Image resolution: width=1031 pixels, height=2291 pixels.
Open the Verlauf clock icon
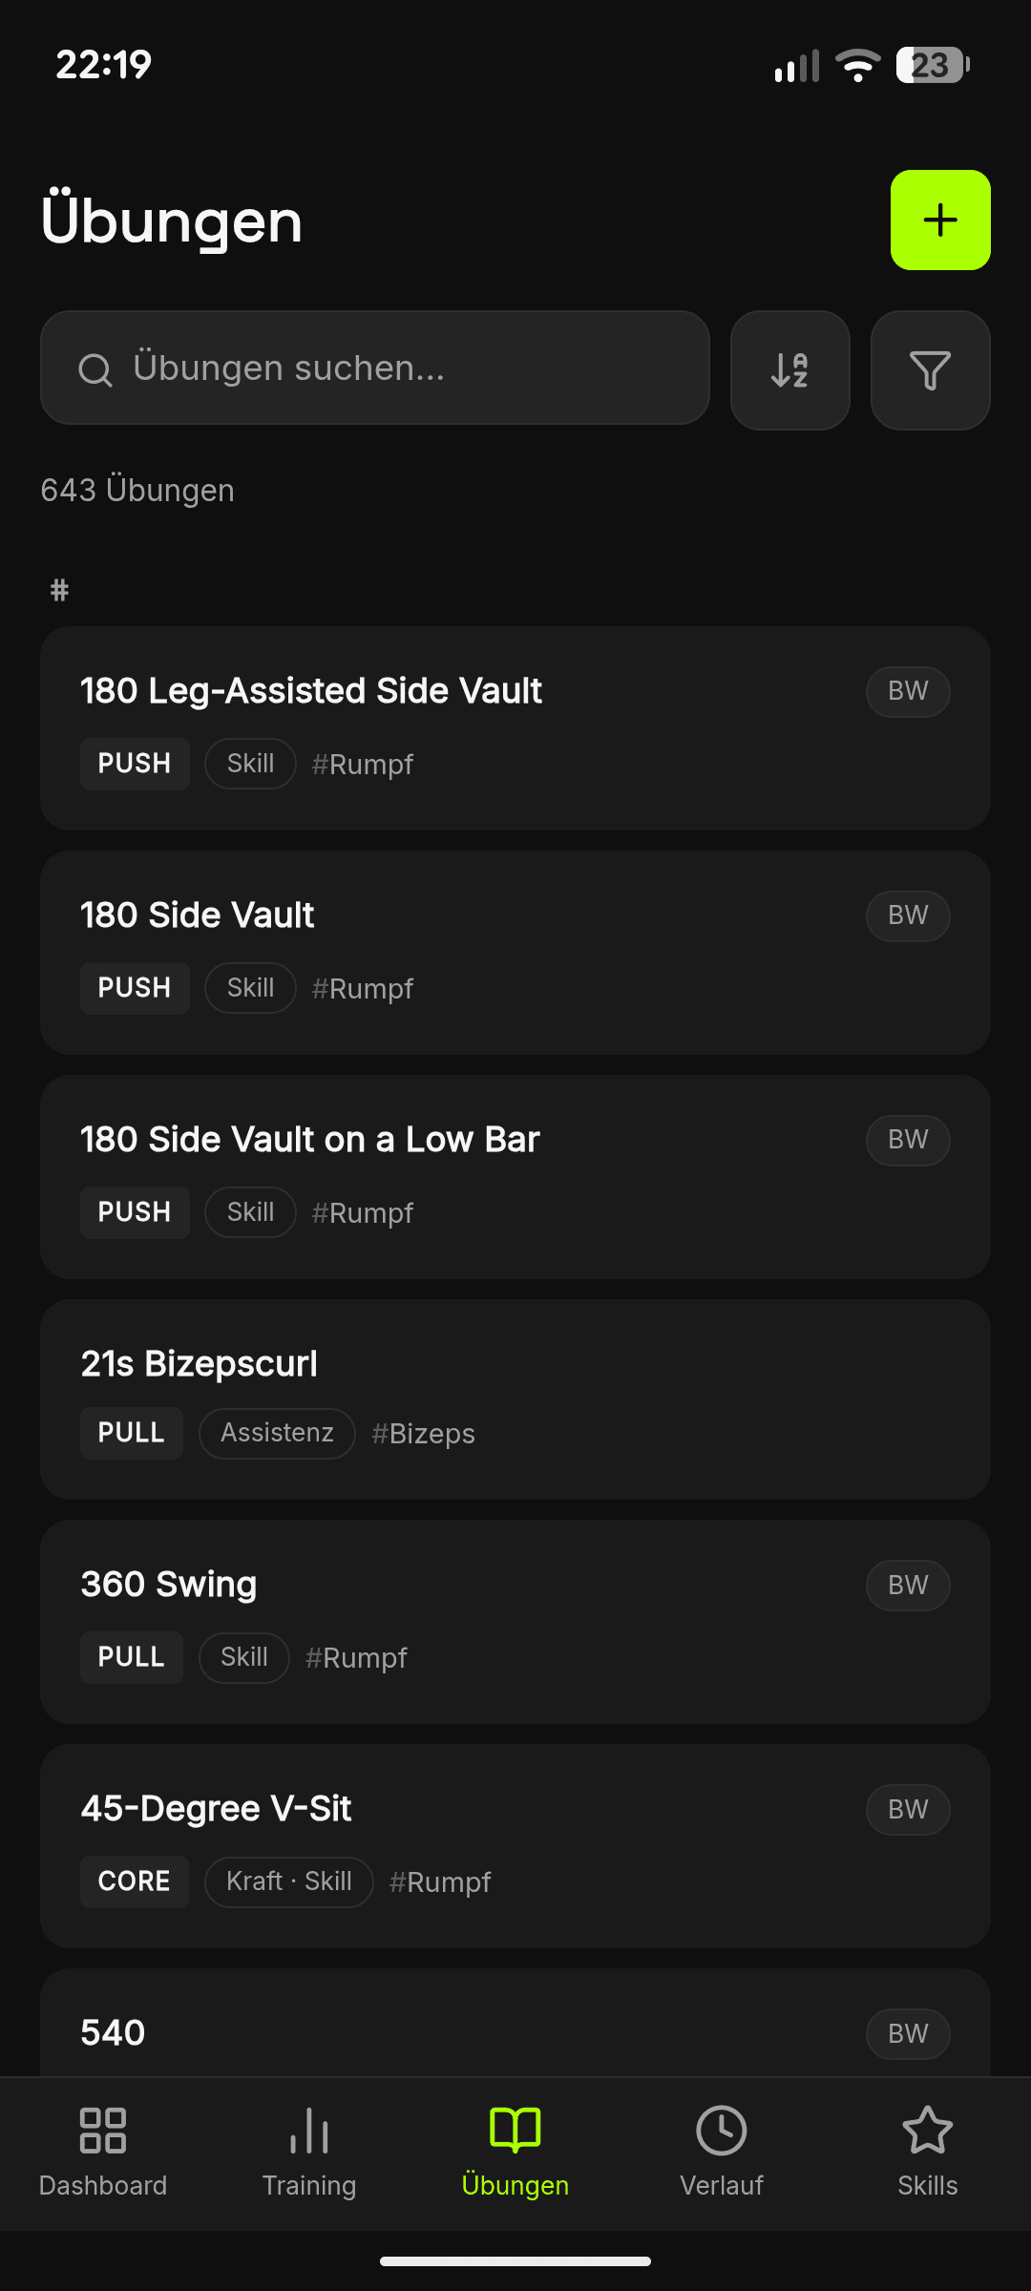pyautogui.click(x=722, y=2131)
